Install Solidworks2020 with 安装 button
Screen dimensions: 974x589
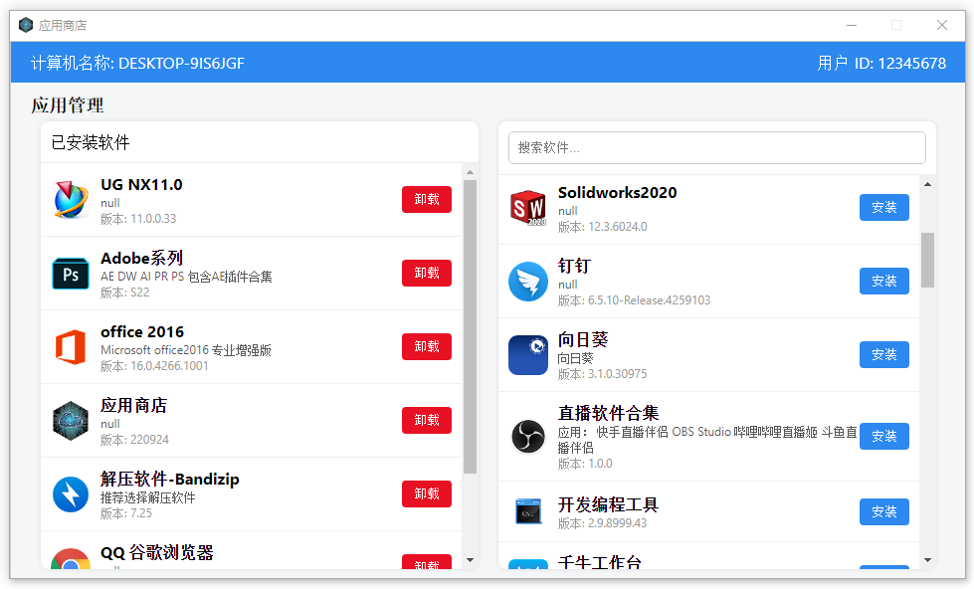[x=883, y=208]
